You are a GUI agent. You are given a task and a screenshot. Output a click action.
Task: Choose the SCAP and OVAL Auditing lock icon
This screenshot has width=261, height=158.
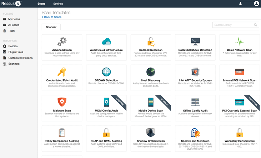[106, 133]
